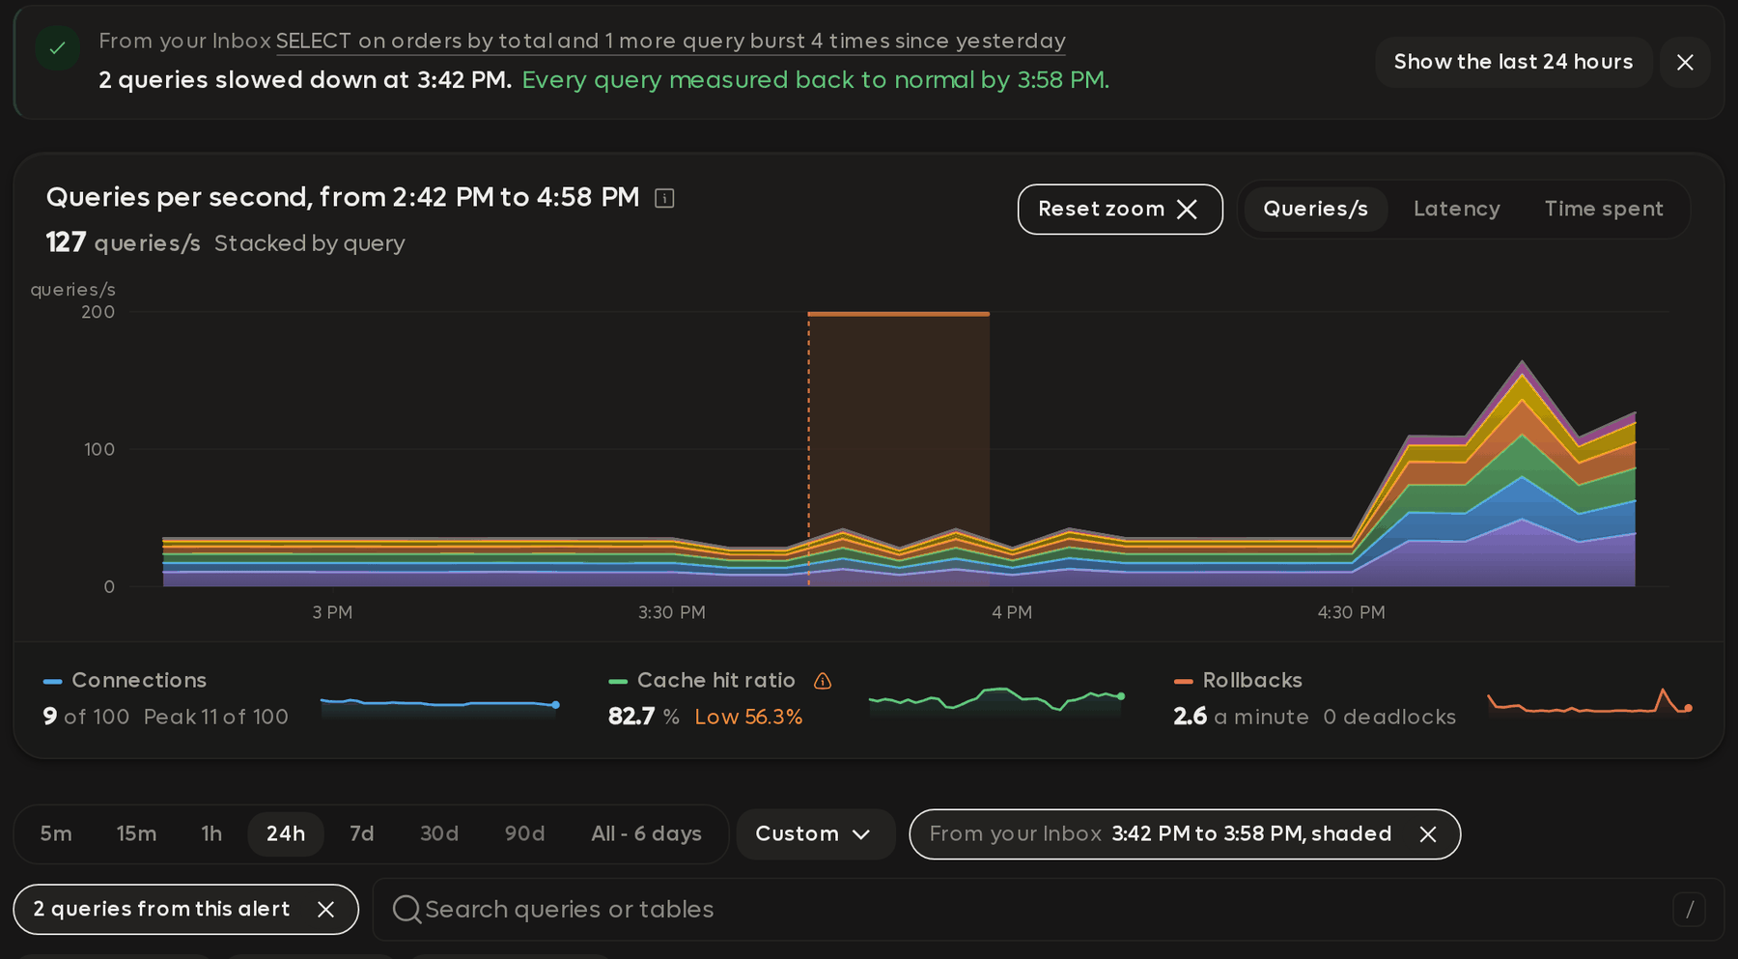Image resolution: width=1738 pixels, height=959 pixels.
Task: Select the 30d time range
Action: coord(439,834)
